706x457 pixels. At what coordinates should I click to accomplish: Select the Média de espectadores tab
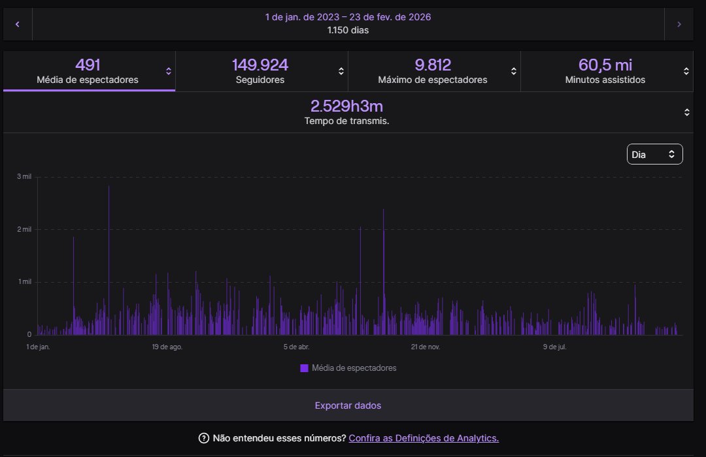(x=89, y=71)
